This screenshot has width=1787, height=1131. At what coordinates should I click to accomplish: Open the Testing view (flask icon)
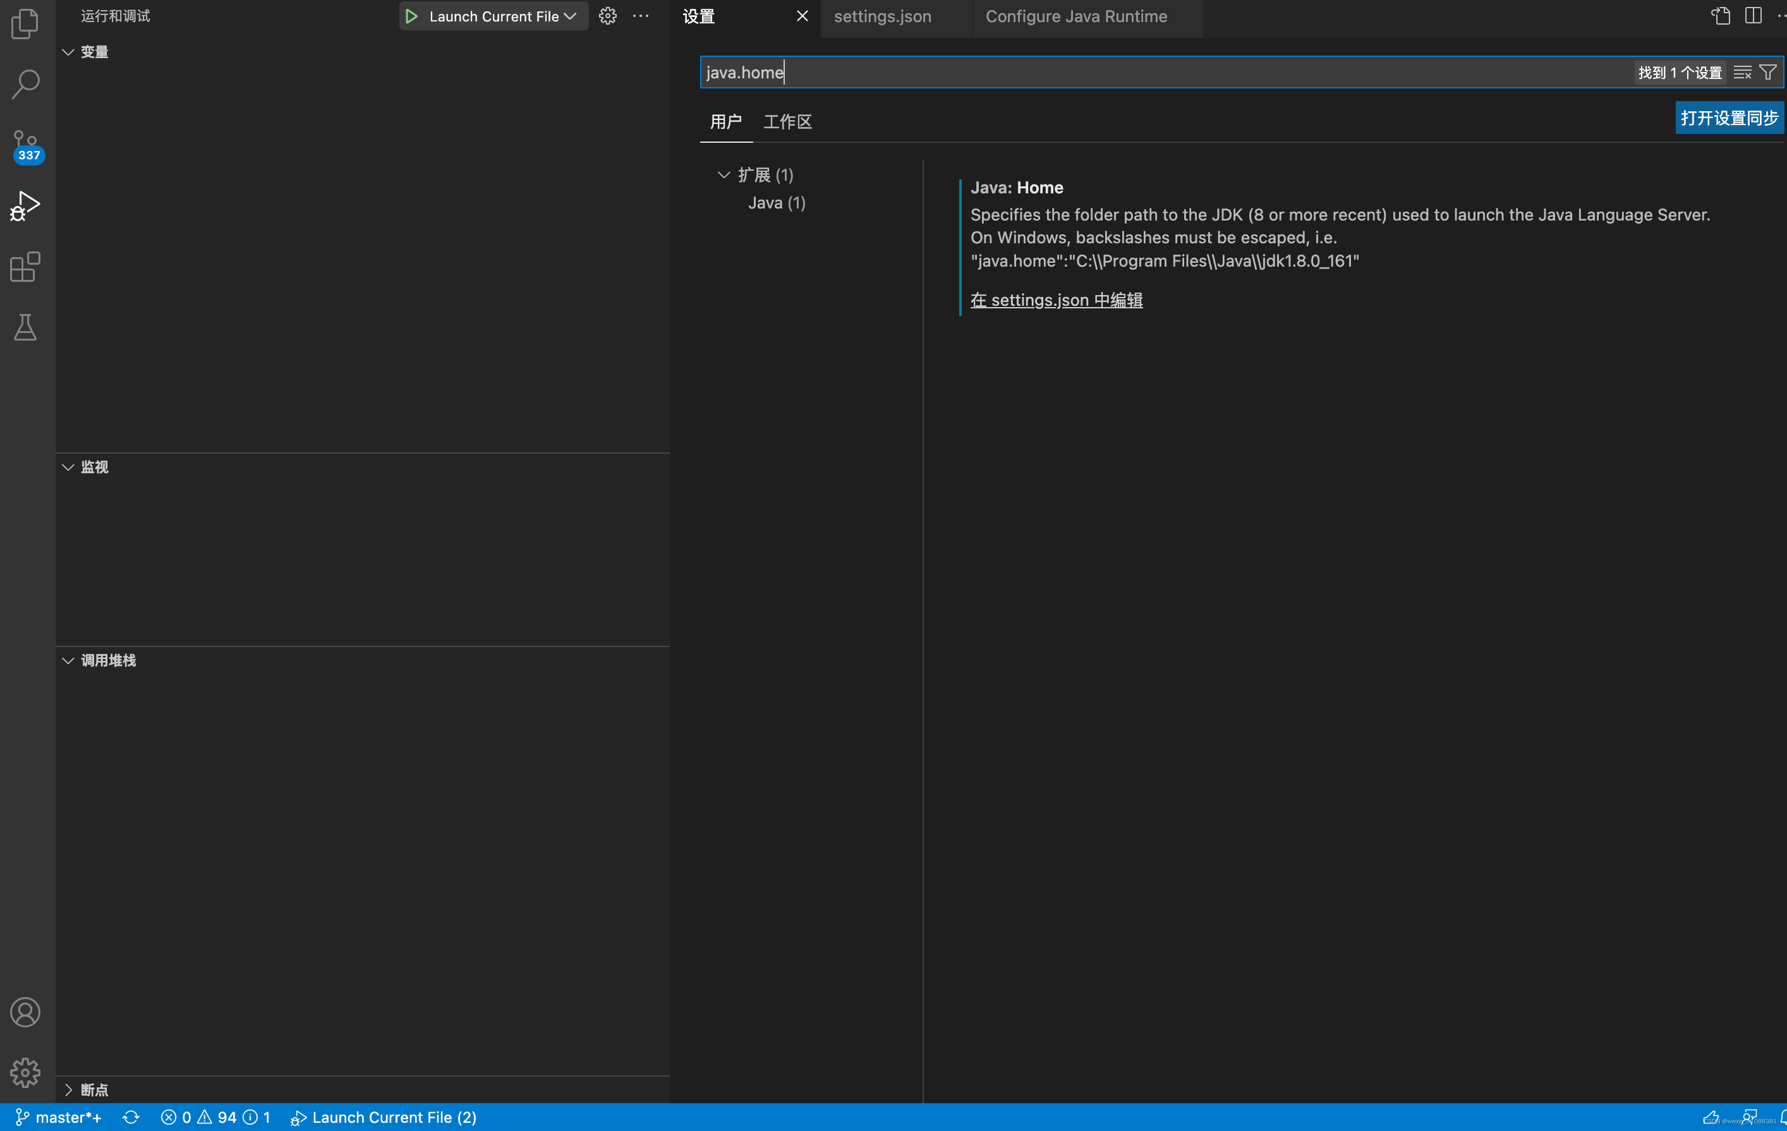[x=25, y=328]
